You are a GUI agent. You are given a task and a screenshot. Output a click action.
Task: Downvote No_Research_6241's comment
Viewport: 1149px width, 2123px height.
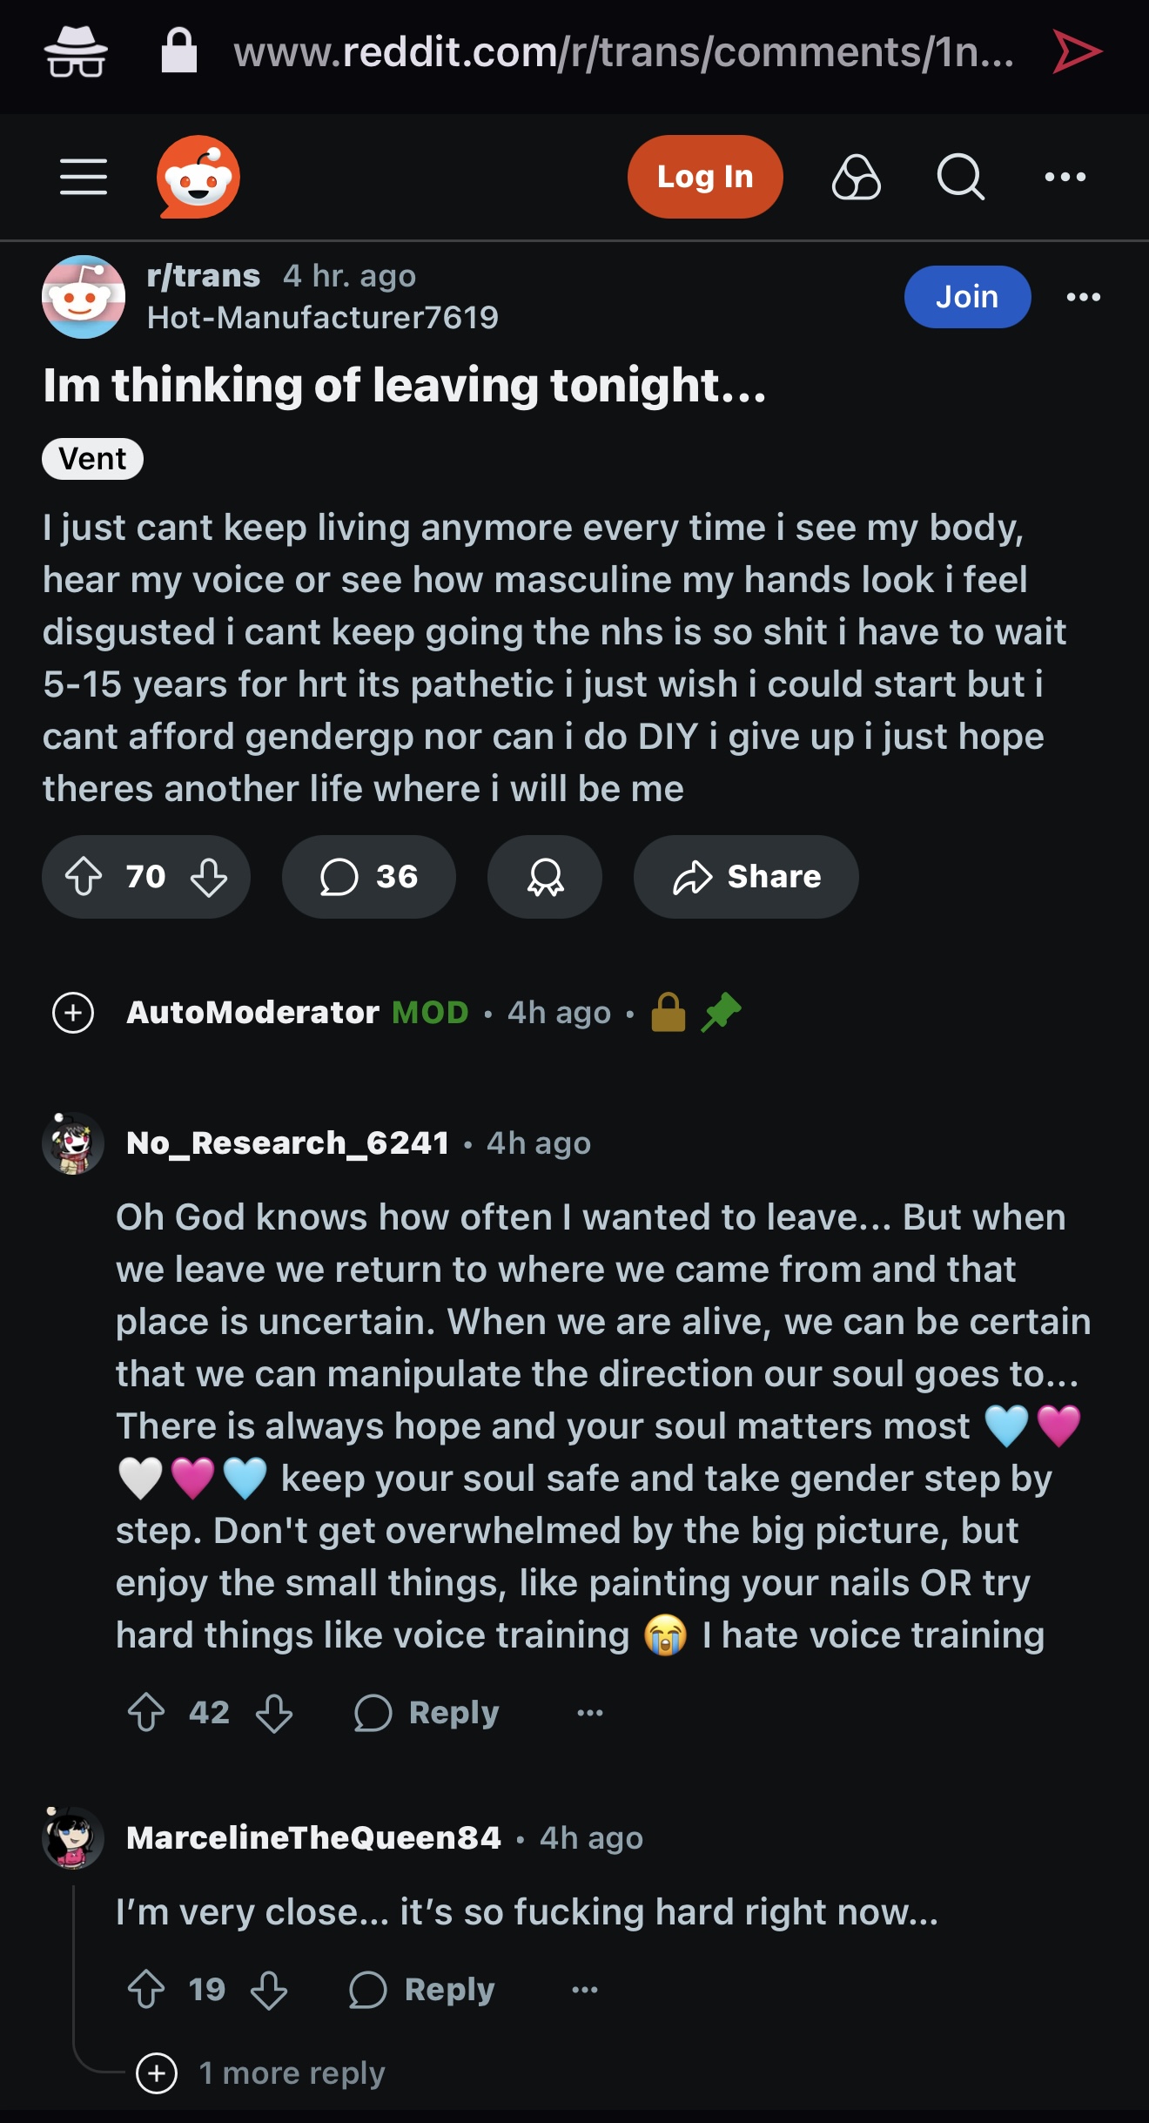(274, 1712)
